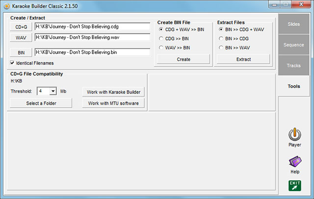The width and height of the screenshot is (314, 199).
Task: Choose the CDG >> BIN radio button
Action: (x=161, y=38)
